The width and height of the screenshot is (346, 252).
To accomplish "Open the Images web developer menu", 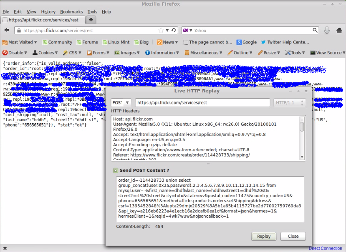I will pyautogui.click(x=127, y=53).
